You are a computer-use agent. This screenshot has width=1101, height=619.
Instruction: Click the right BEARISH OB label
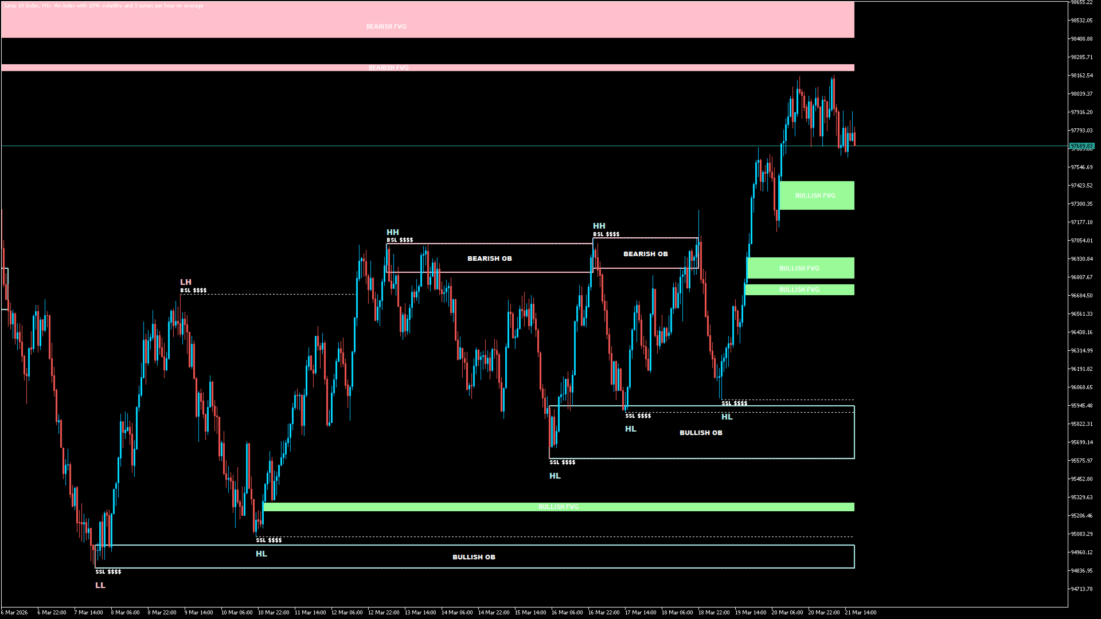click(645, 254)
